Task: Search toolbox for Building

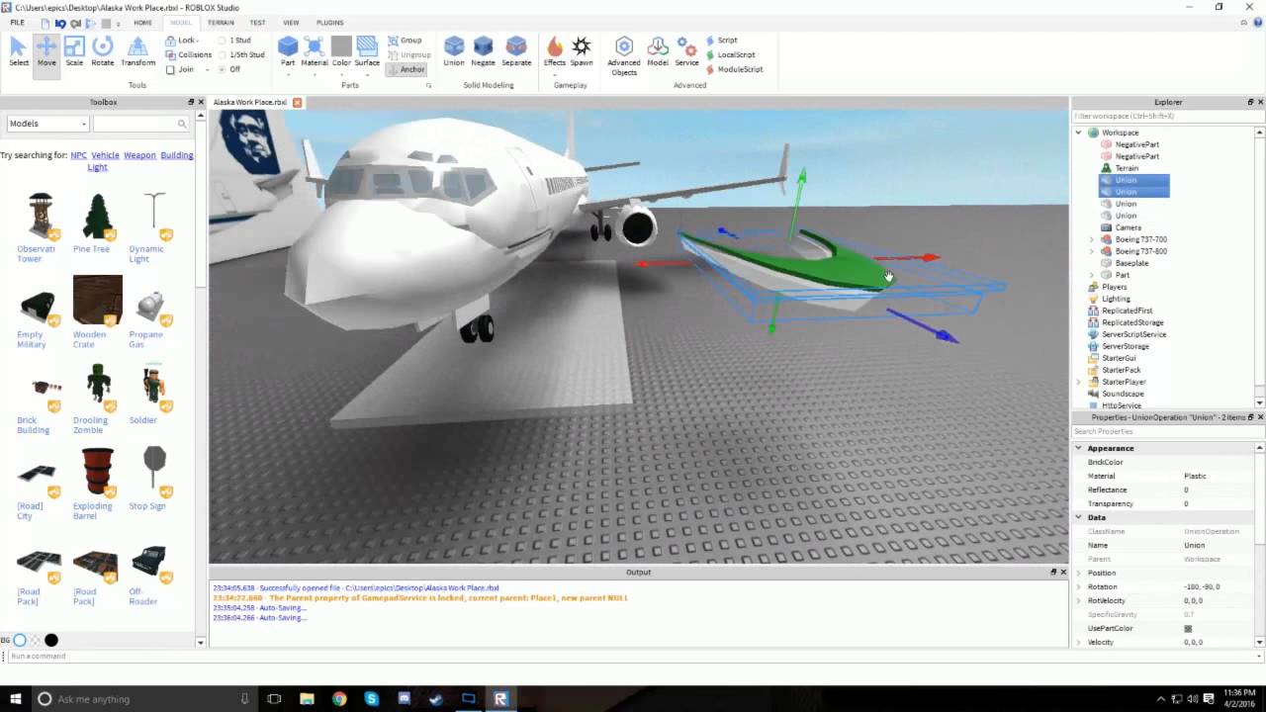Action: click(177, 155)
